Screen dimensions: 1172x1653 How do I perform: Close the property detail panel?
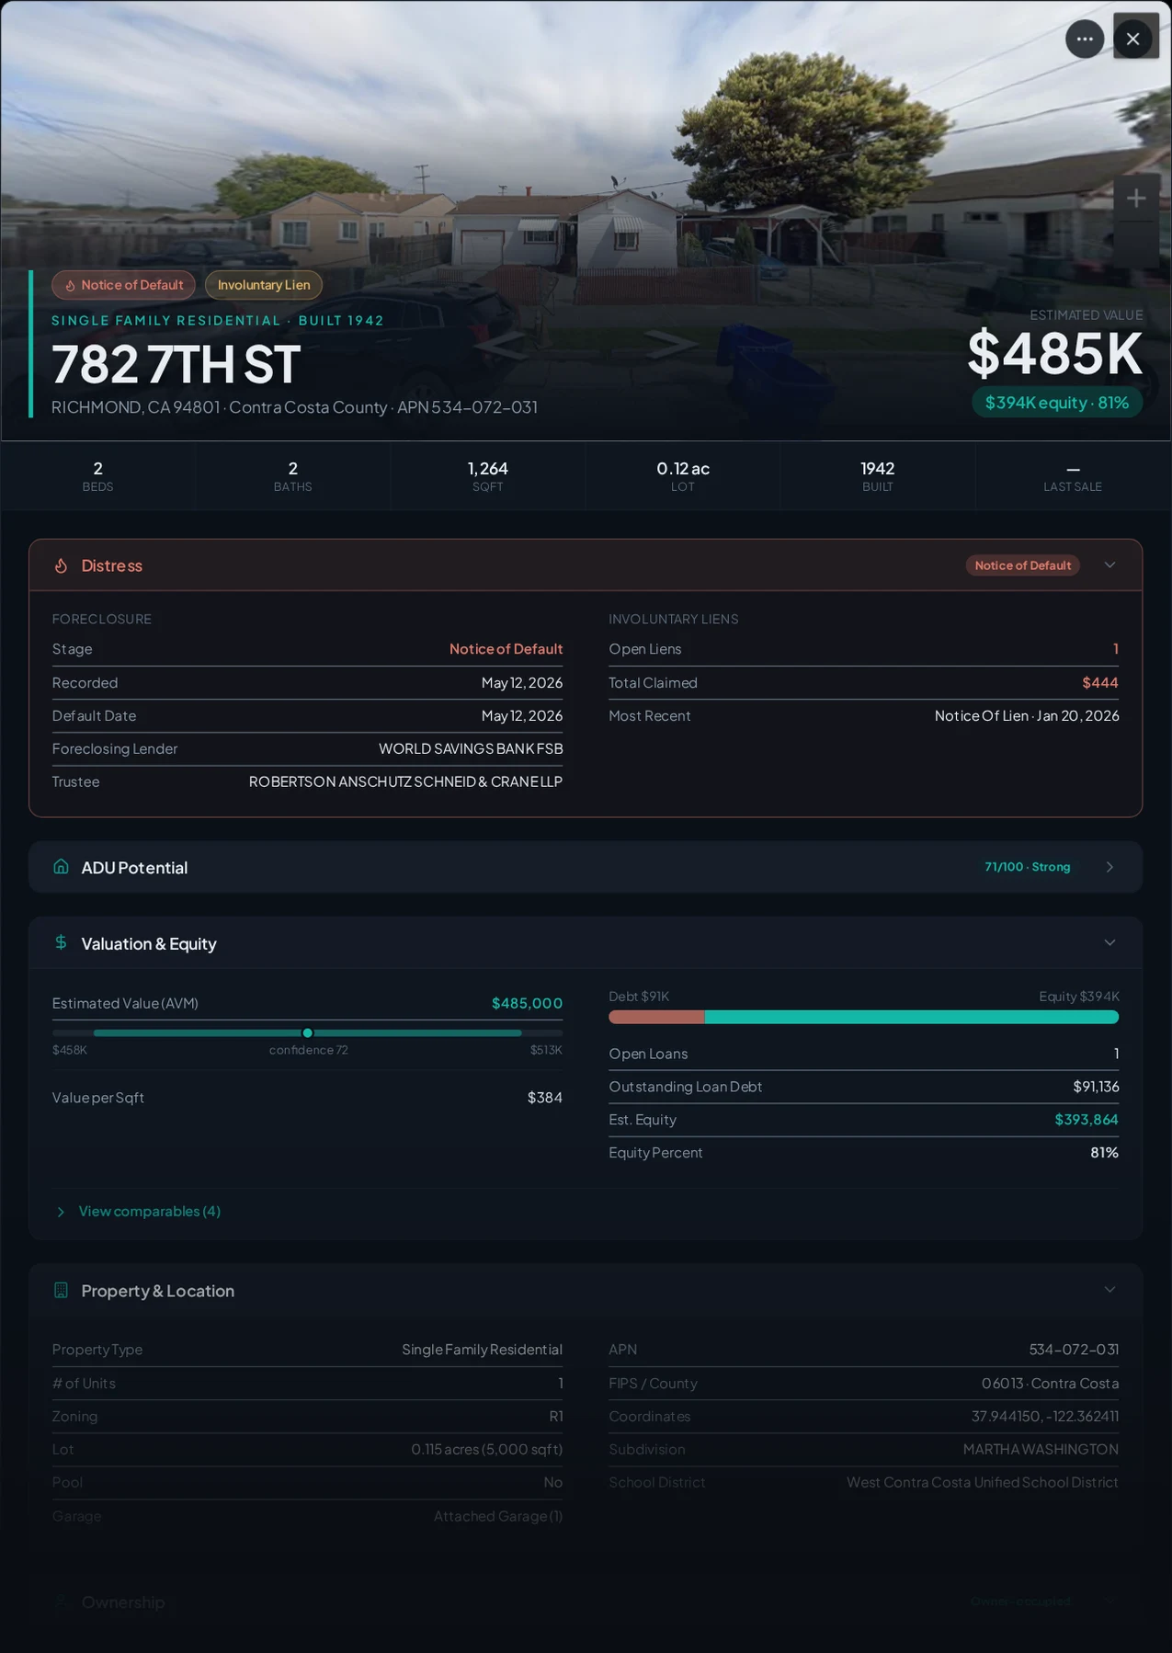pos(1132,39)
